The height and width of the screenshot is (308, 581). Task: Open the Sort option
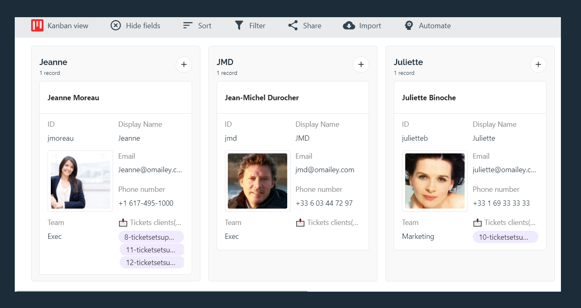click(205, 26)
